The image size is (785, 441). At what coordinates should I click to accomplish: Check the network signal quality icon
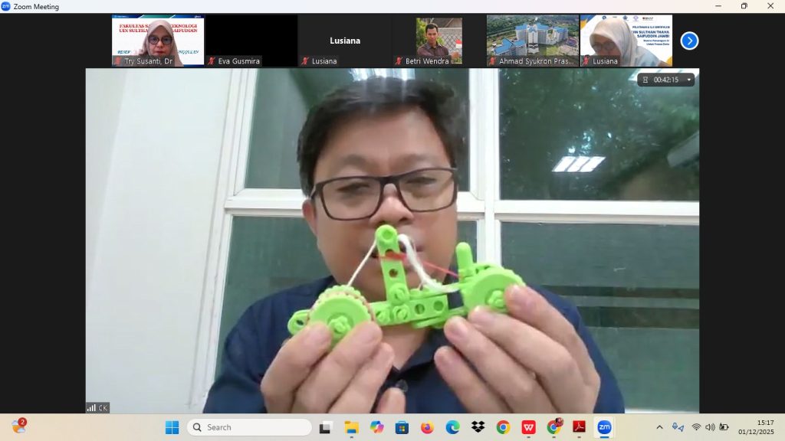point(91,408)
